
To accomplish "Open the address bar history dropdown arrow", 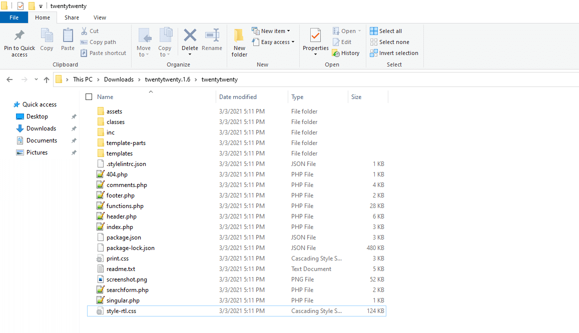I will [36, 79].
